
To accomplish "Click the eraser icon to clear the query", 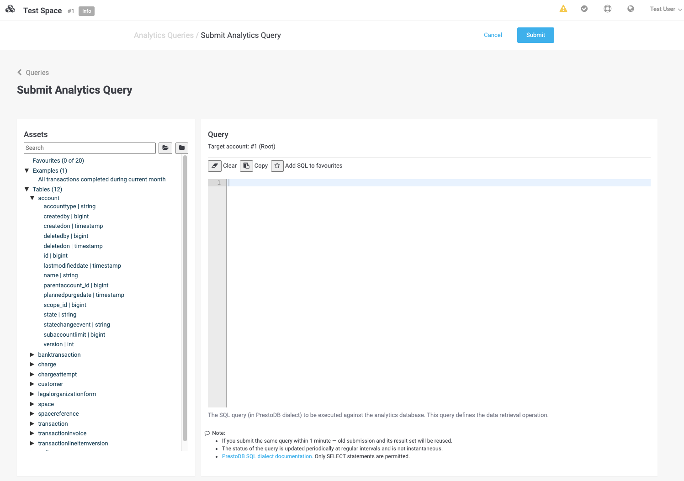I will coord(215,166).
